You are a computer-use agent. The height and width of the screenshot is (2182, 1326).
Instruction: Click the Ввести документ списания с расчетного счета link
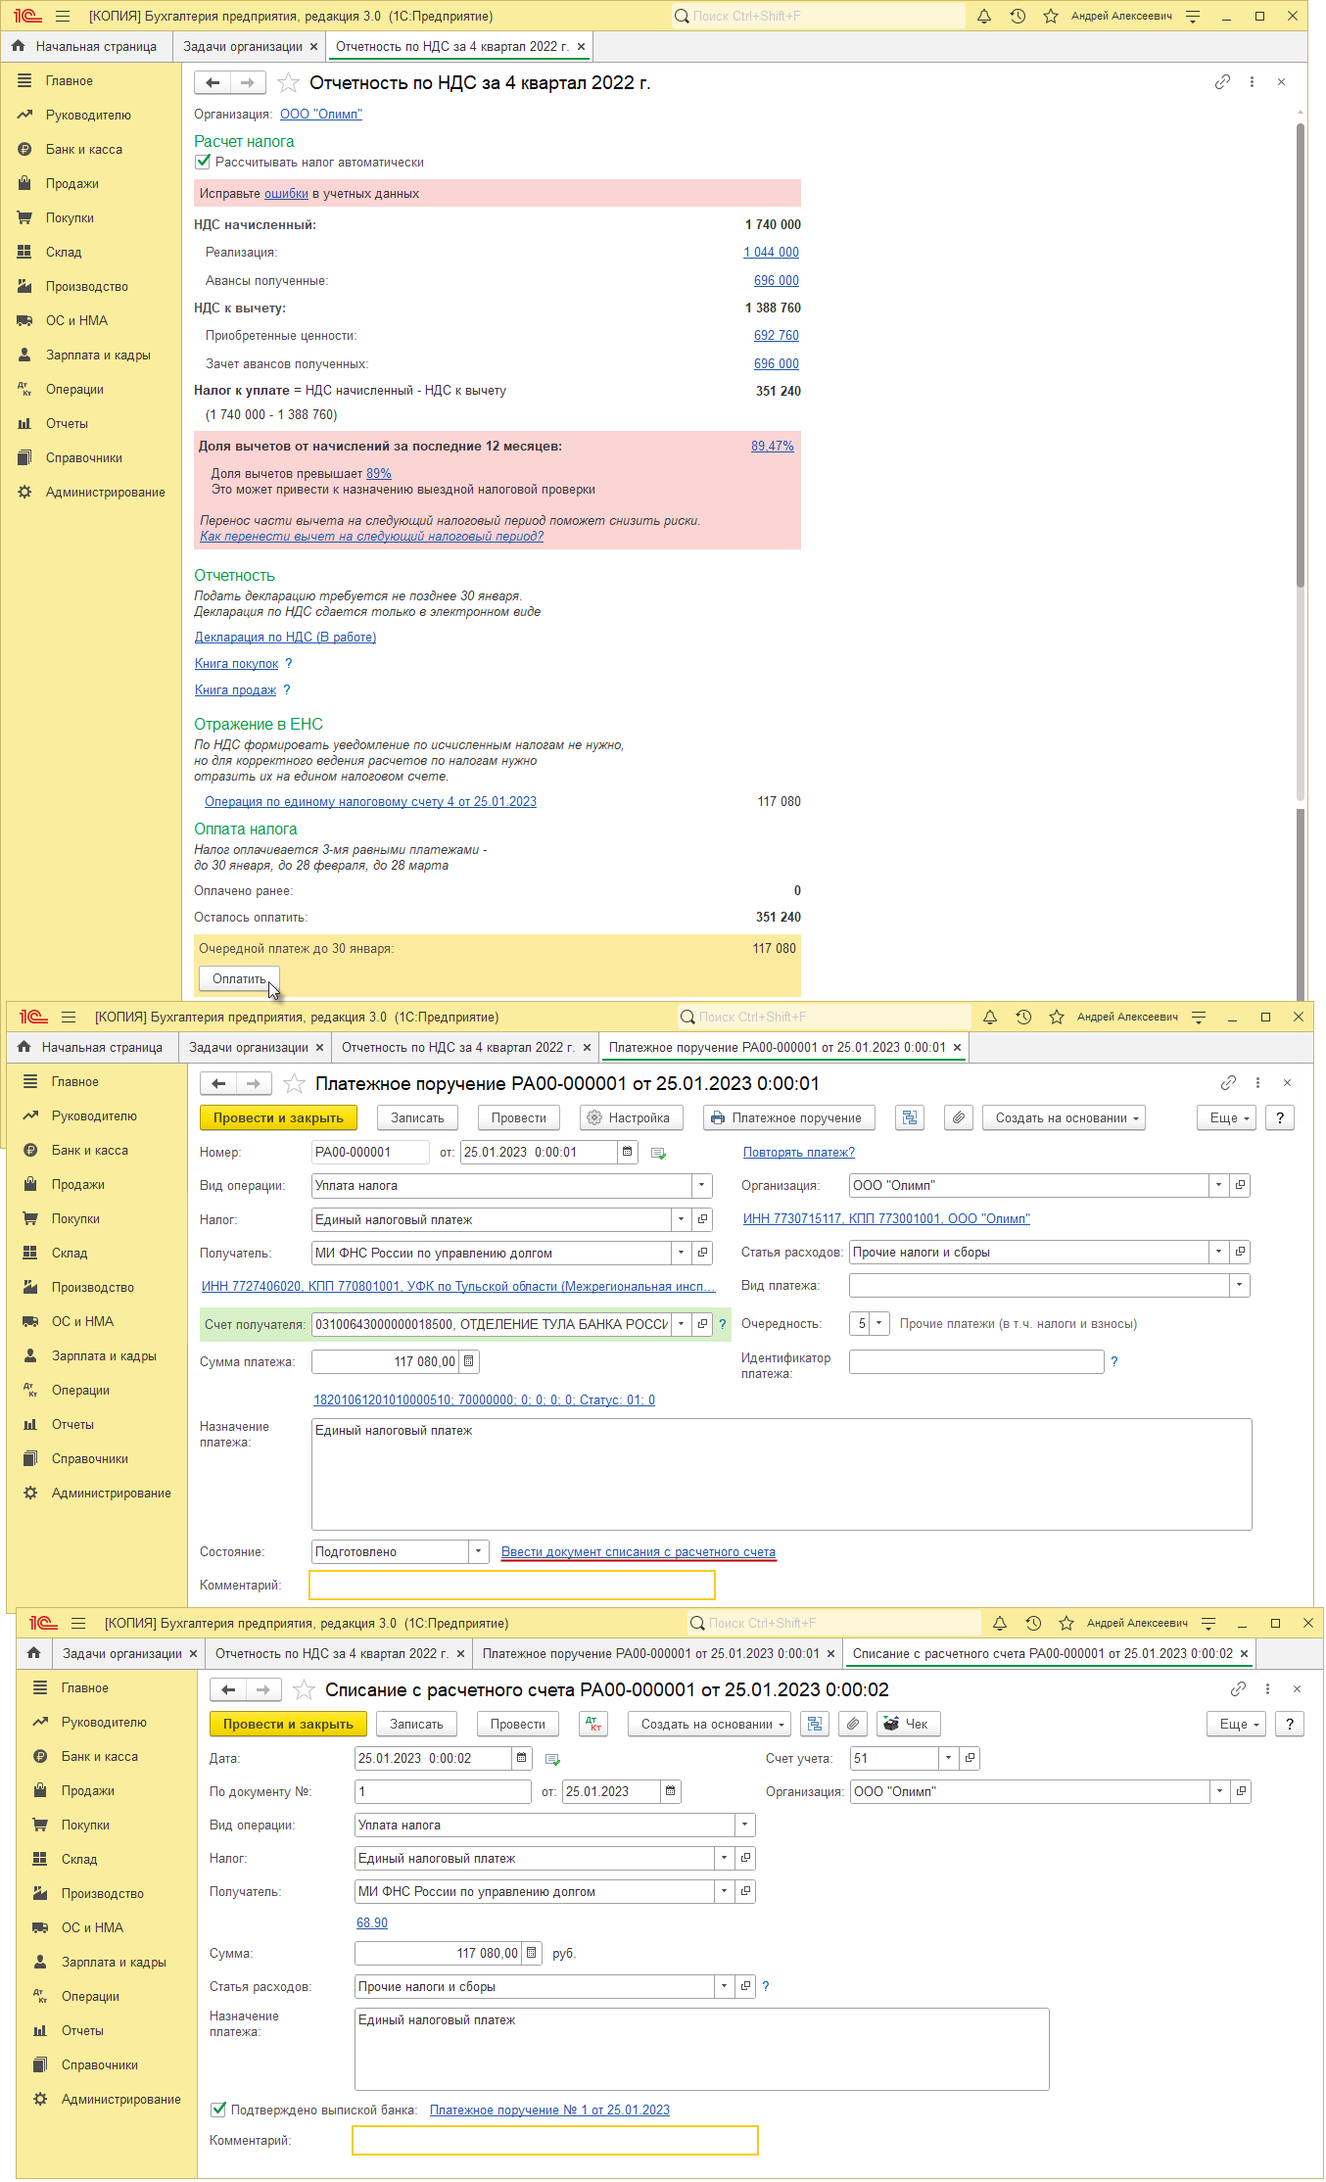tap(639, 1552)
